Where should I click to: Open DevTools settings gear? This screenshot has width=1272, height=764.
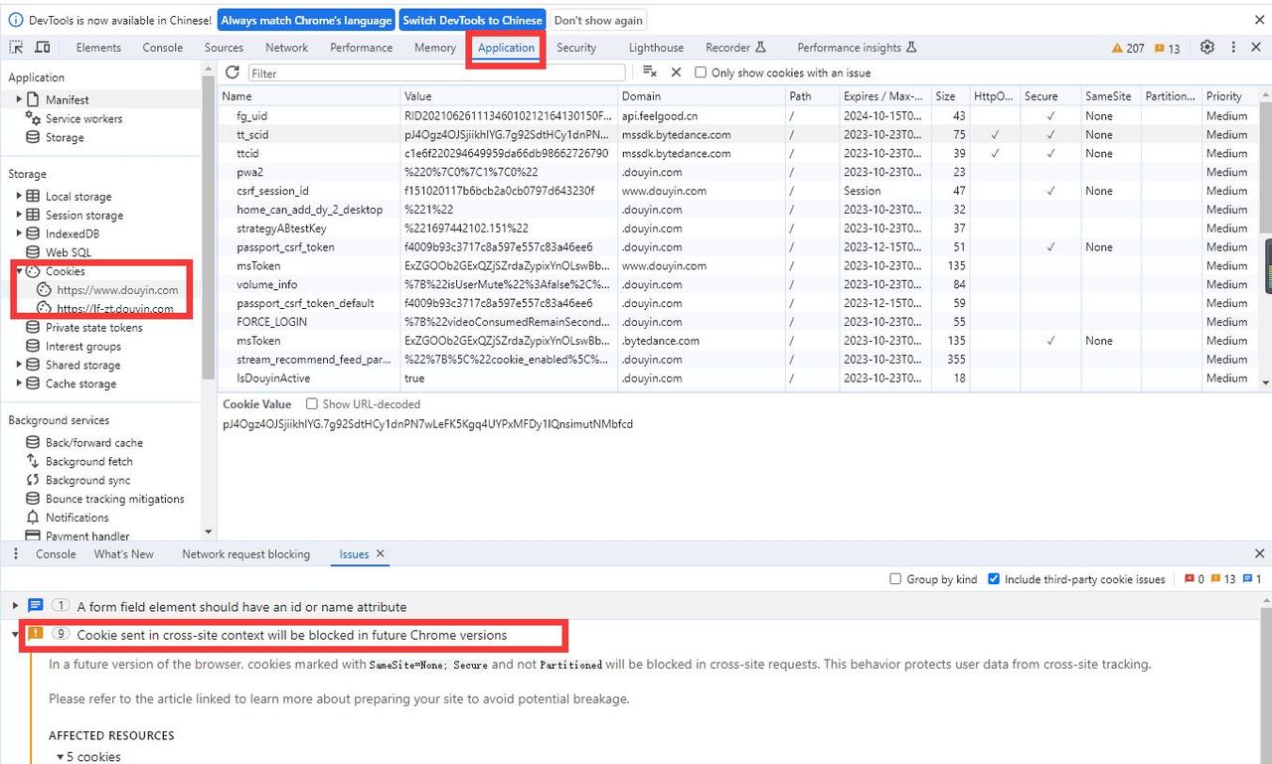pos(1206,47)
